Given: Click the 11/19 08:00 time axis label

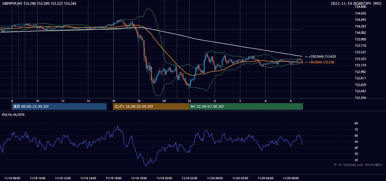Looking at the screenshot, I should [x=12, y=178].
